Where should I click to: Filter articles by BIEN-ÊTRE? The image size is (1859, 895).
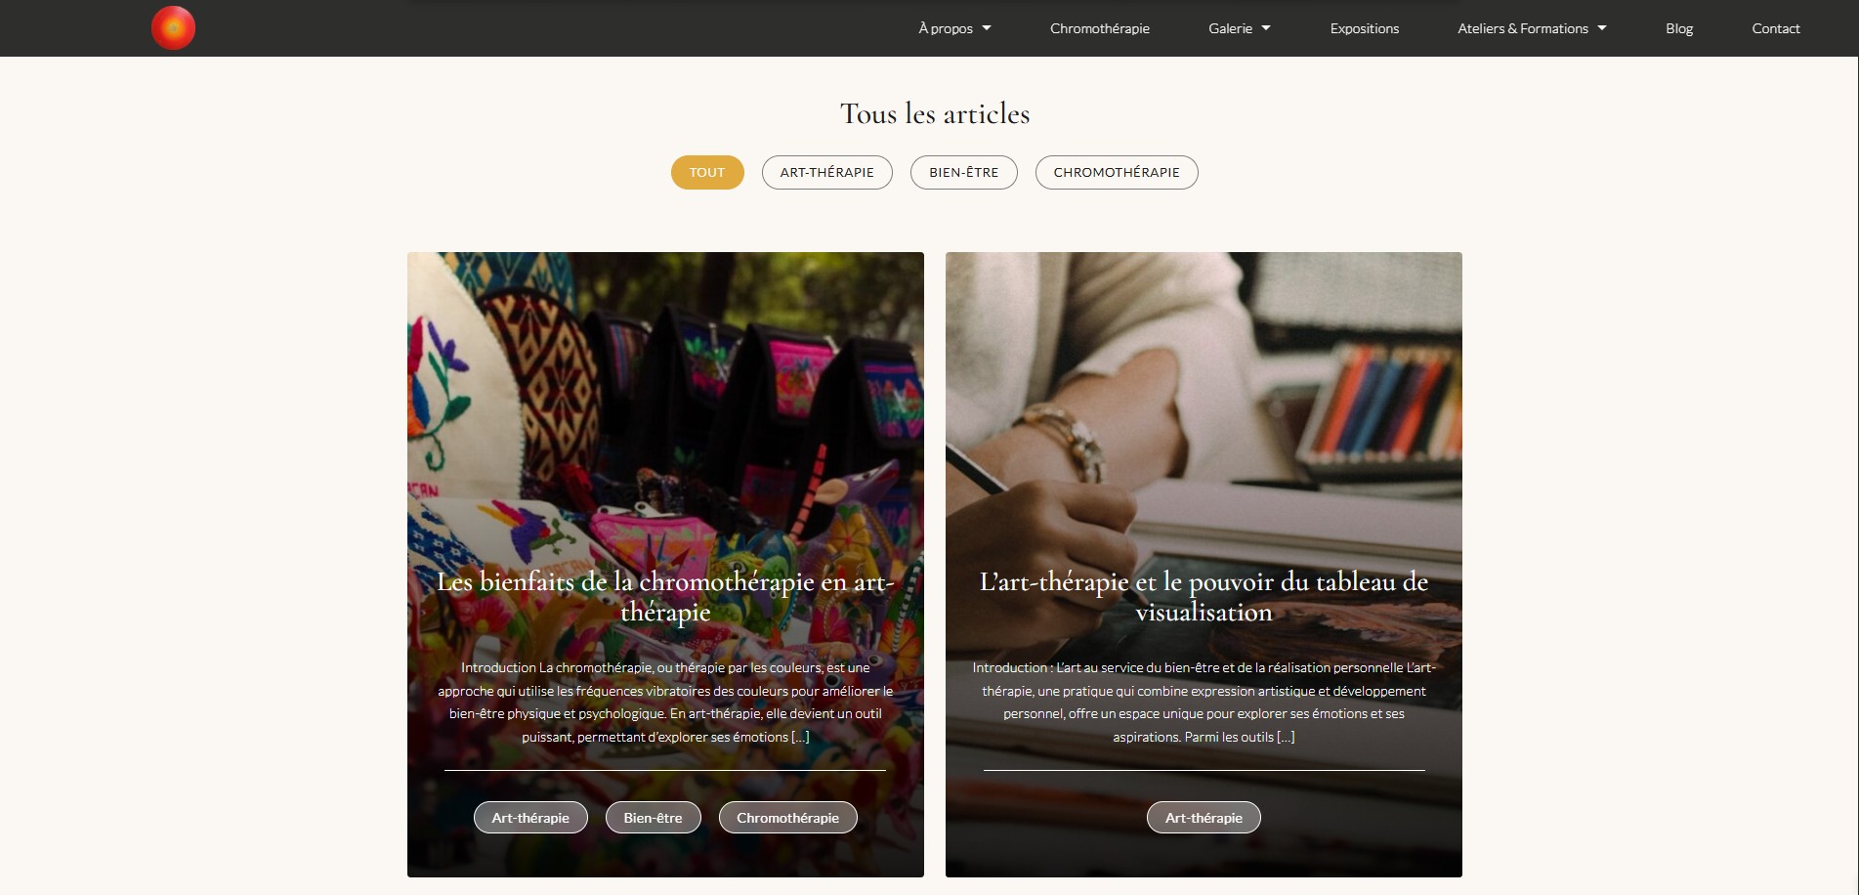tap(963, 172)
